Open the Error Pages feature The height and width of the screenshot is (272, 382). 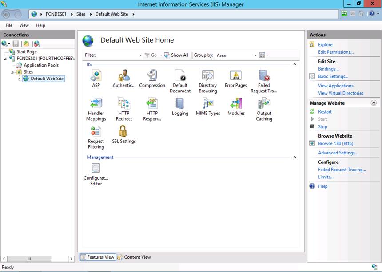click(235, 76)
